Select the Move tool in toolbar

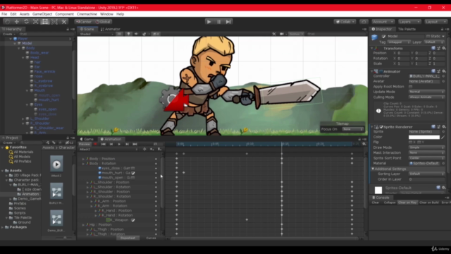tap(17, 22)
